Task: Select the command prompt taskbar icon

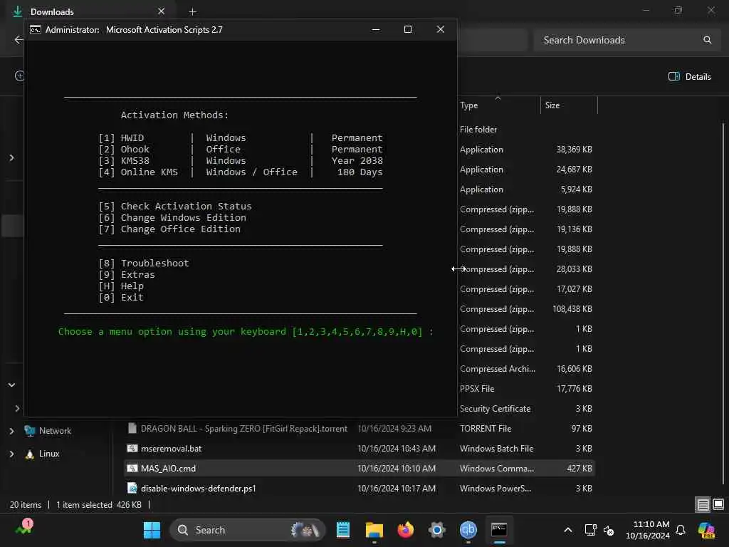Action: click(499, 530)
